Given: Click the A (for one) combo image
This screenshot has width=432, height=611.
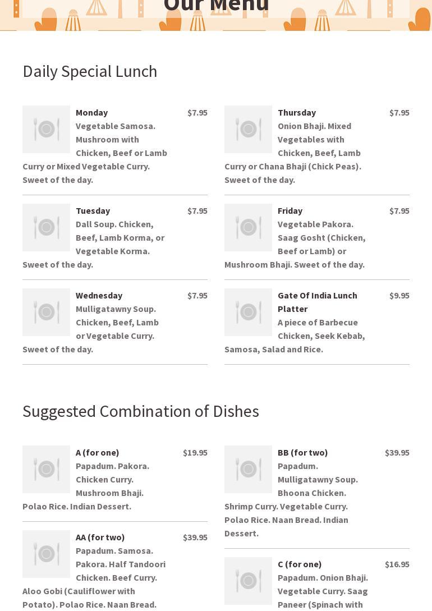Looking at the screenshot, I should (x=46, y=469).
